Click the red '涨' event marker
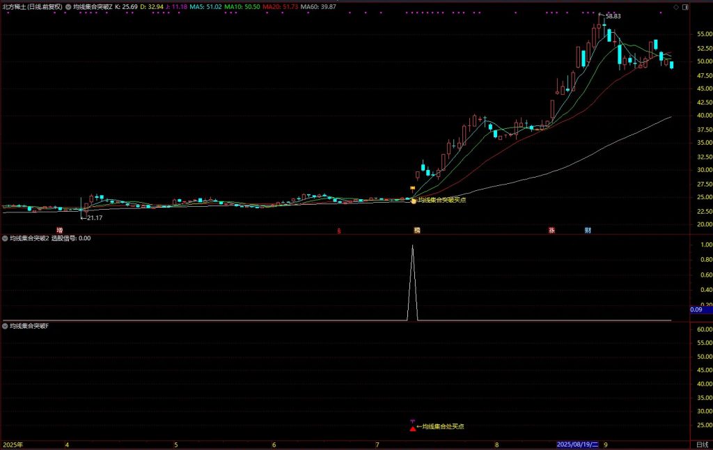 551,230
